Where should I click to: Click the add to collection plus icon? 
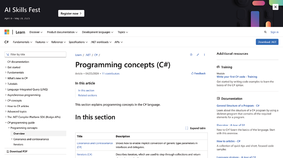coord(191,55)
